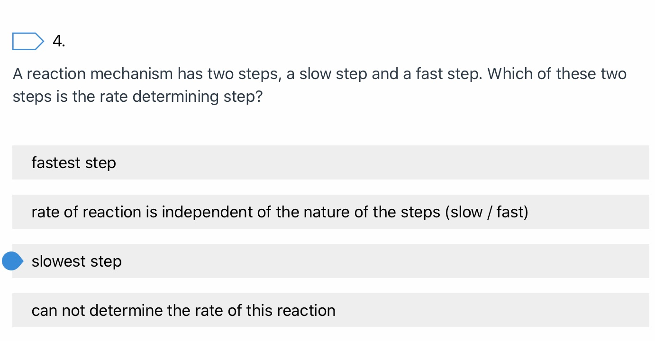Tap the words "fastest step"
The width and height of the screenshot is (655, 341).
74,163
